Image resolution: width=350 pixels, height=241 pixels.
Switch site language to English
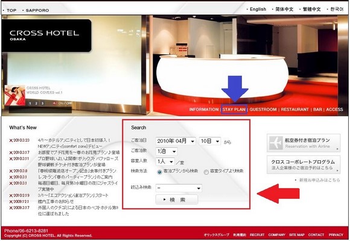pyautogui.click(x=258, y=10)
